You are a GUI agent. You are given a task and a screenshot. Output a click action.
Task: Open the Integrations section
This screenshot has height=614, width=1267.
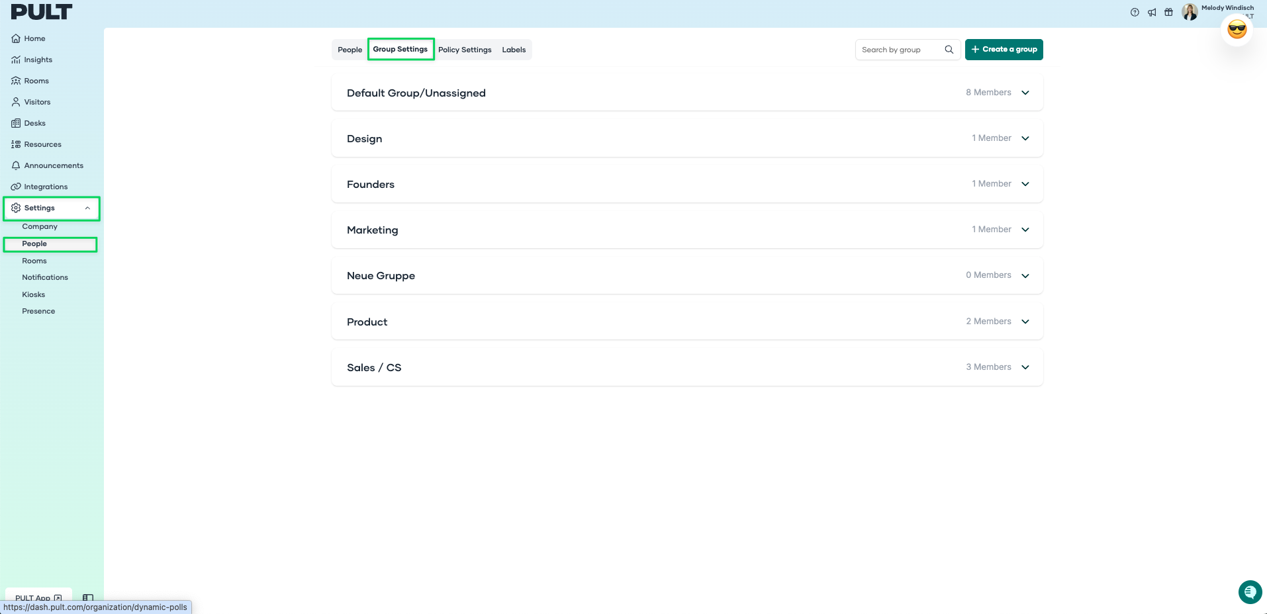[x=39, y=187]
